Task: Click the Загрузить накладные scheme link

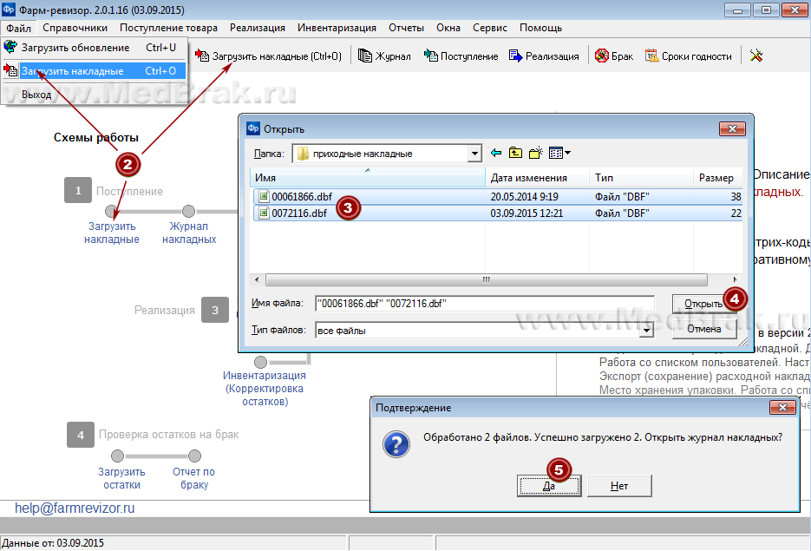Action: tap(112, 233)
